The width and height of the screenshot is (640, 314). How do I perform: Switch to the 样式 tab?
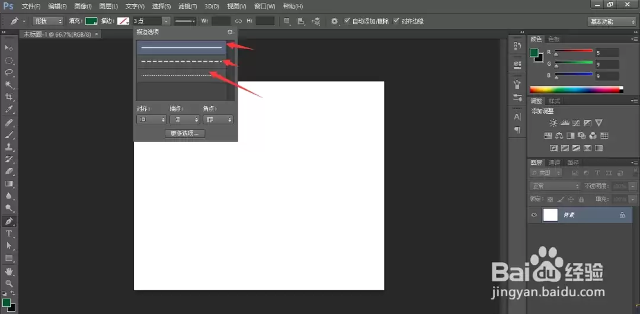[554, 101]
